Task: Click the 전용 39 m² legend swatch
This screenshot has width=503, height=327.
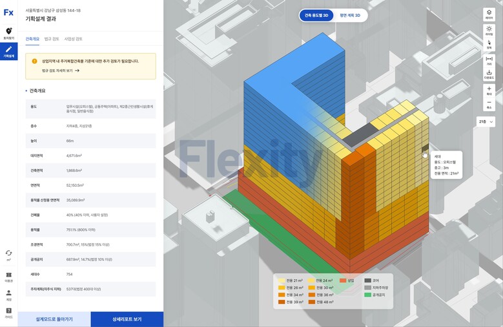Action: click(282, 302)
